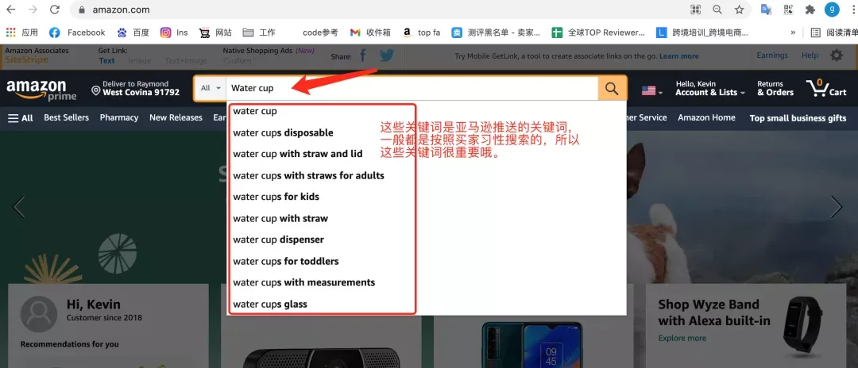The image size is (858, 368).
Task: Open the shopping cart
Action: pyautogui.click(x=826, y=88)
